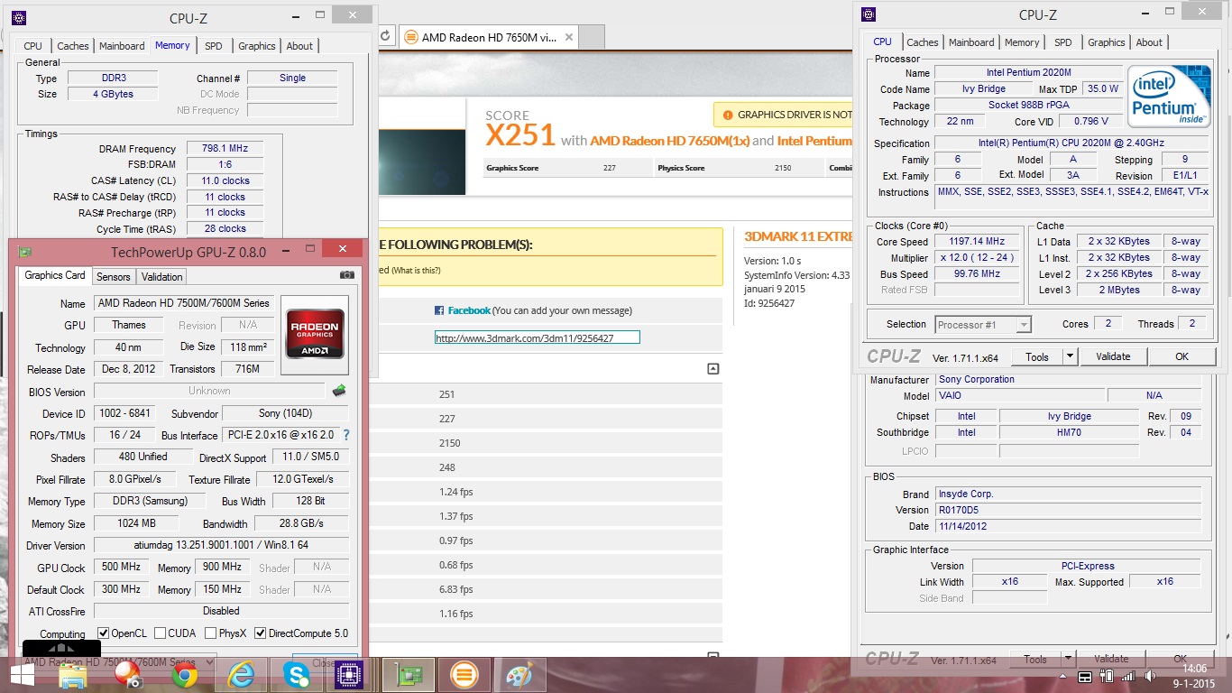The height and width of the screenshot is (693, 1232).
Task: Click the Intel Pentium inside logo
Action: click(1167, 97)
